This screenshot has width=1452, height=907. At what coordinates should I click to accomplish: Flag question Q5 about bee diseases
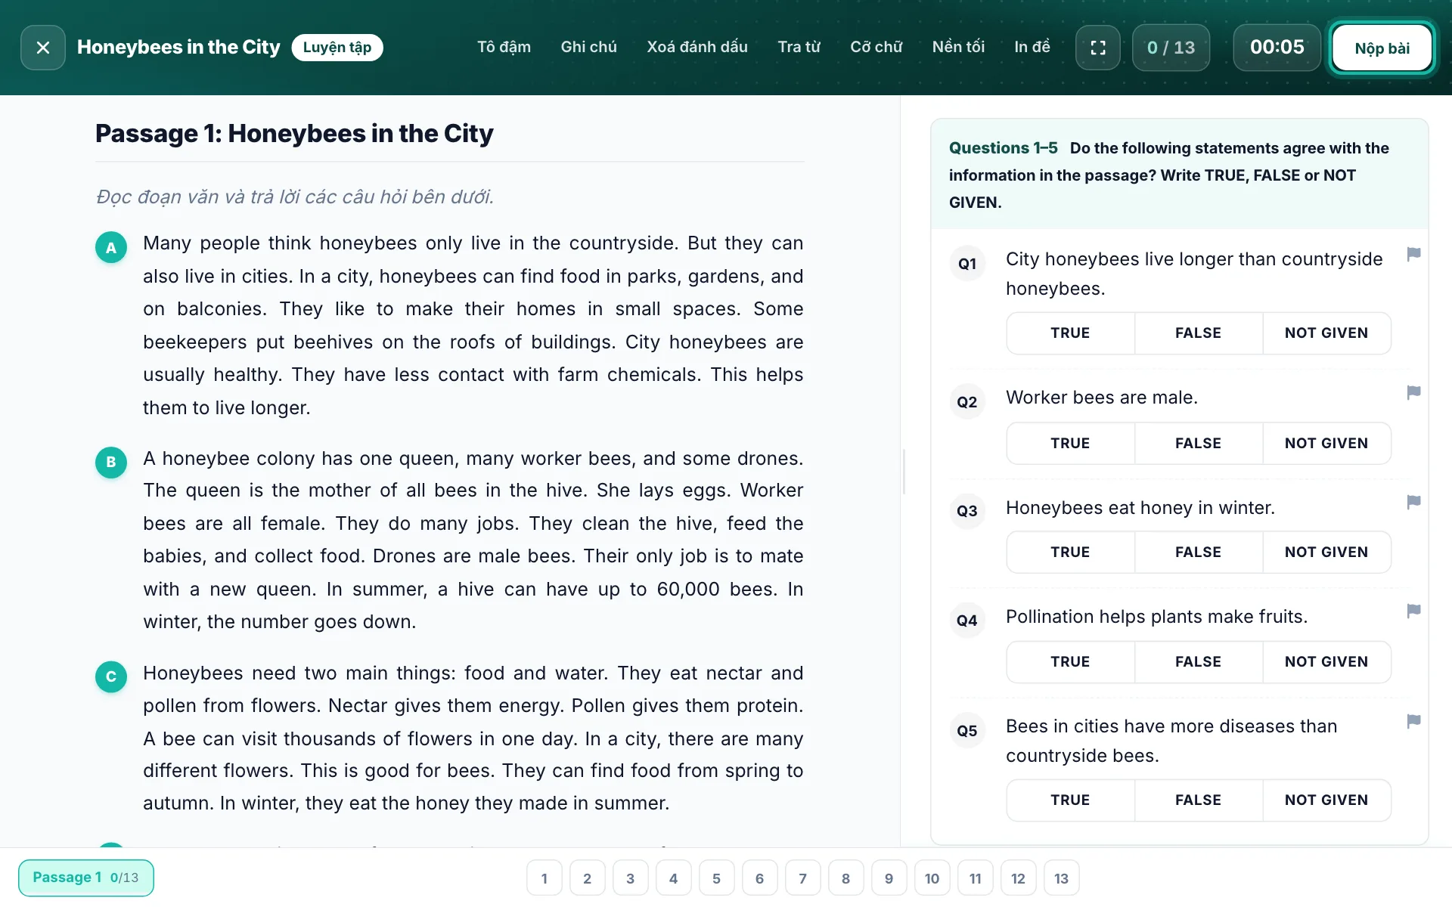tap(1413, 721)
